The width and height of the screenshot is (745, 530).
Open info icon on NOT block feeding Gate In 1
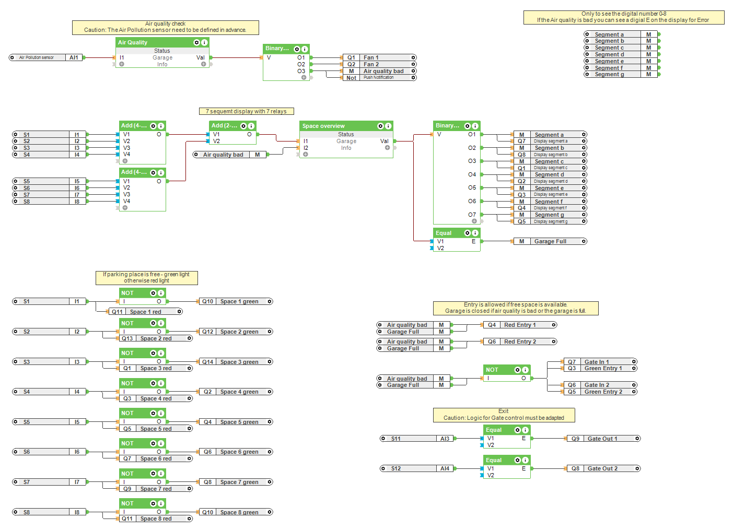click(x=526, y=370)
